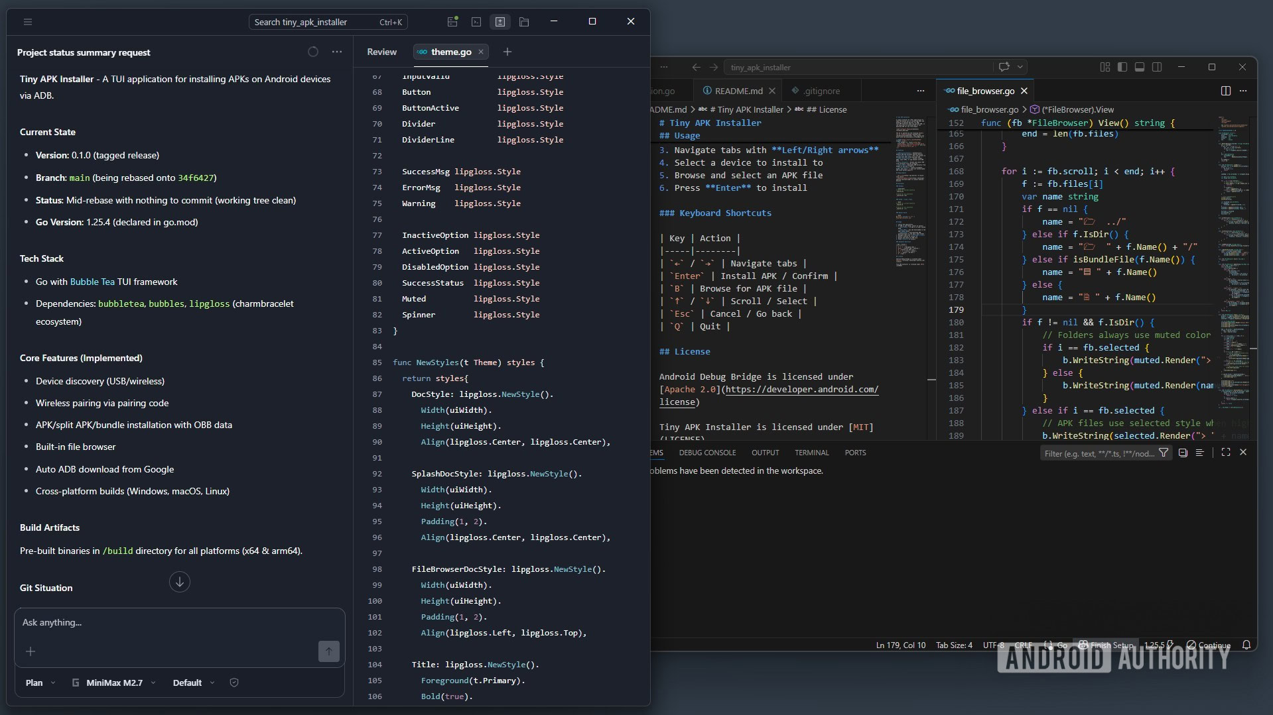Screen dimensions: 1273x715
Task: Open the Customize Layout icon in VS Code
Action: pos(1105,66)
